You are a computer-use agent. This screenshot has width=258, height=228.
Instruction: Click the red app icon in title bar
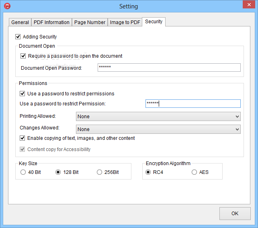pos(7,6)
